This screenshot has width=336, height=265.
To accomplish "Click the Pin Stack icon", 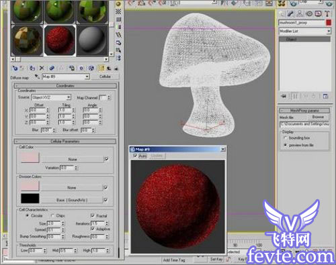I will tap(284, 97).
